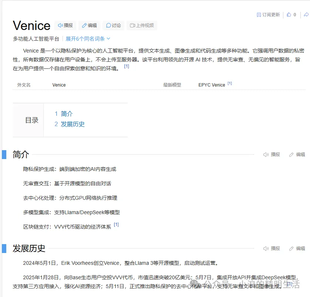Open reference [1] at end of 发展历史 paragraph

pos(289,284)
